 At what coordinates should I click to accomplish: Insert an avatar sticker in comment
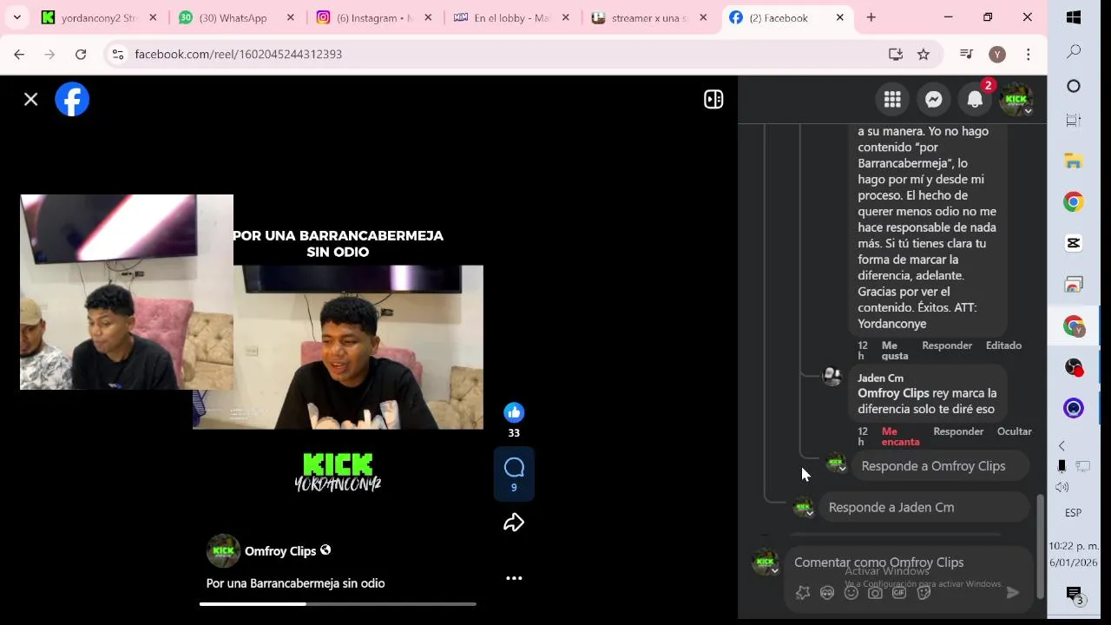pyautogui.click(x=827, y=593)
